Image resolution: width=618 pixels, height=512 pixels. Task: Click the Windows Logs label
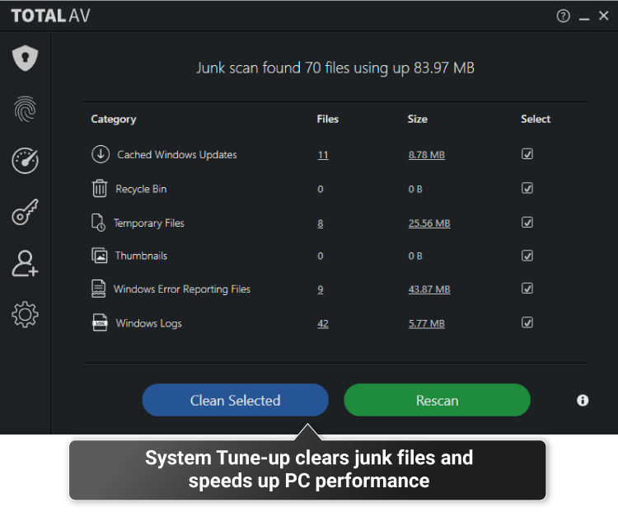pyautogui.click(x=148, y=323)
